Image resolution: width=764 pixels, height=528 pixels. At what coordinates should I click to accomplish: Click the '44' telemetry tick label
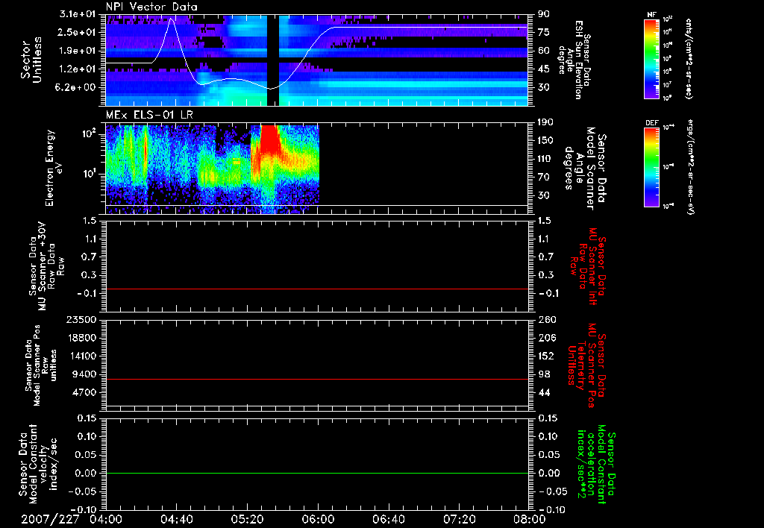(x=543, y=392)
